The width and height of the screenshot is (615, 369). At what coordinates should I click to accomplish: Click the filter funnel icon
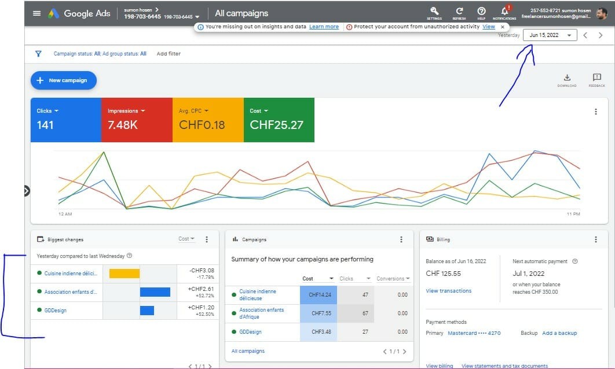[38, 54]
